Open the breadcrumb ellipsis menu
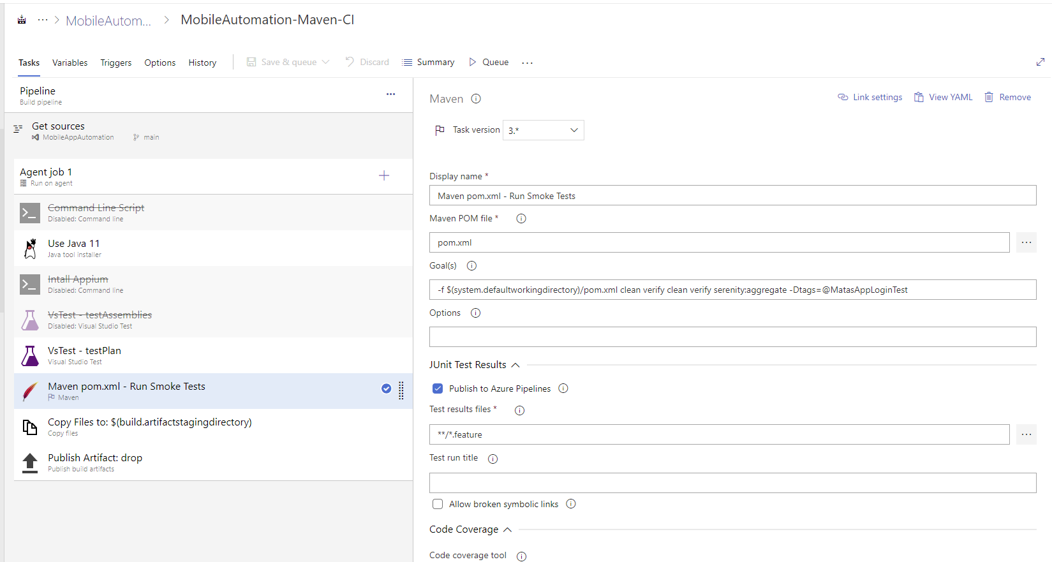The image size is (1052, 562). [43, 20]
